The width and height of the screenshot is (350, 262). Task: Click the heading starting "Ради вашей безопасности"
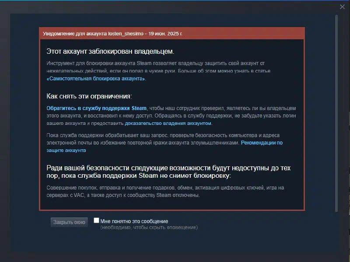(x=168, y=172)
